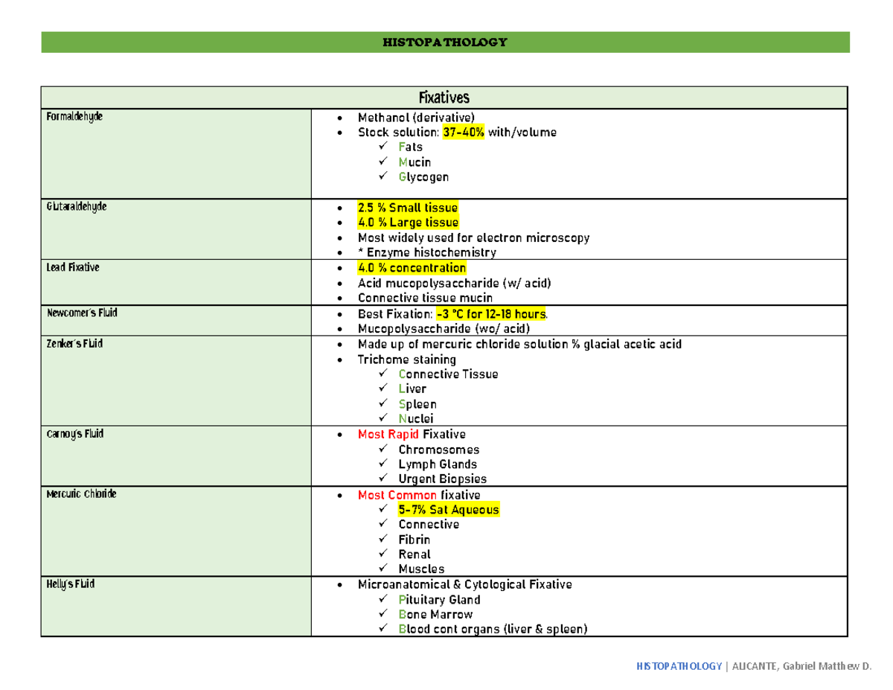The width and height of the screenshot is (893, 690).
Task: Click the 'Chromosomes' checklist item
Action: (x=438, y=450)
